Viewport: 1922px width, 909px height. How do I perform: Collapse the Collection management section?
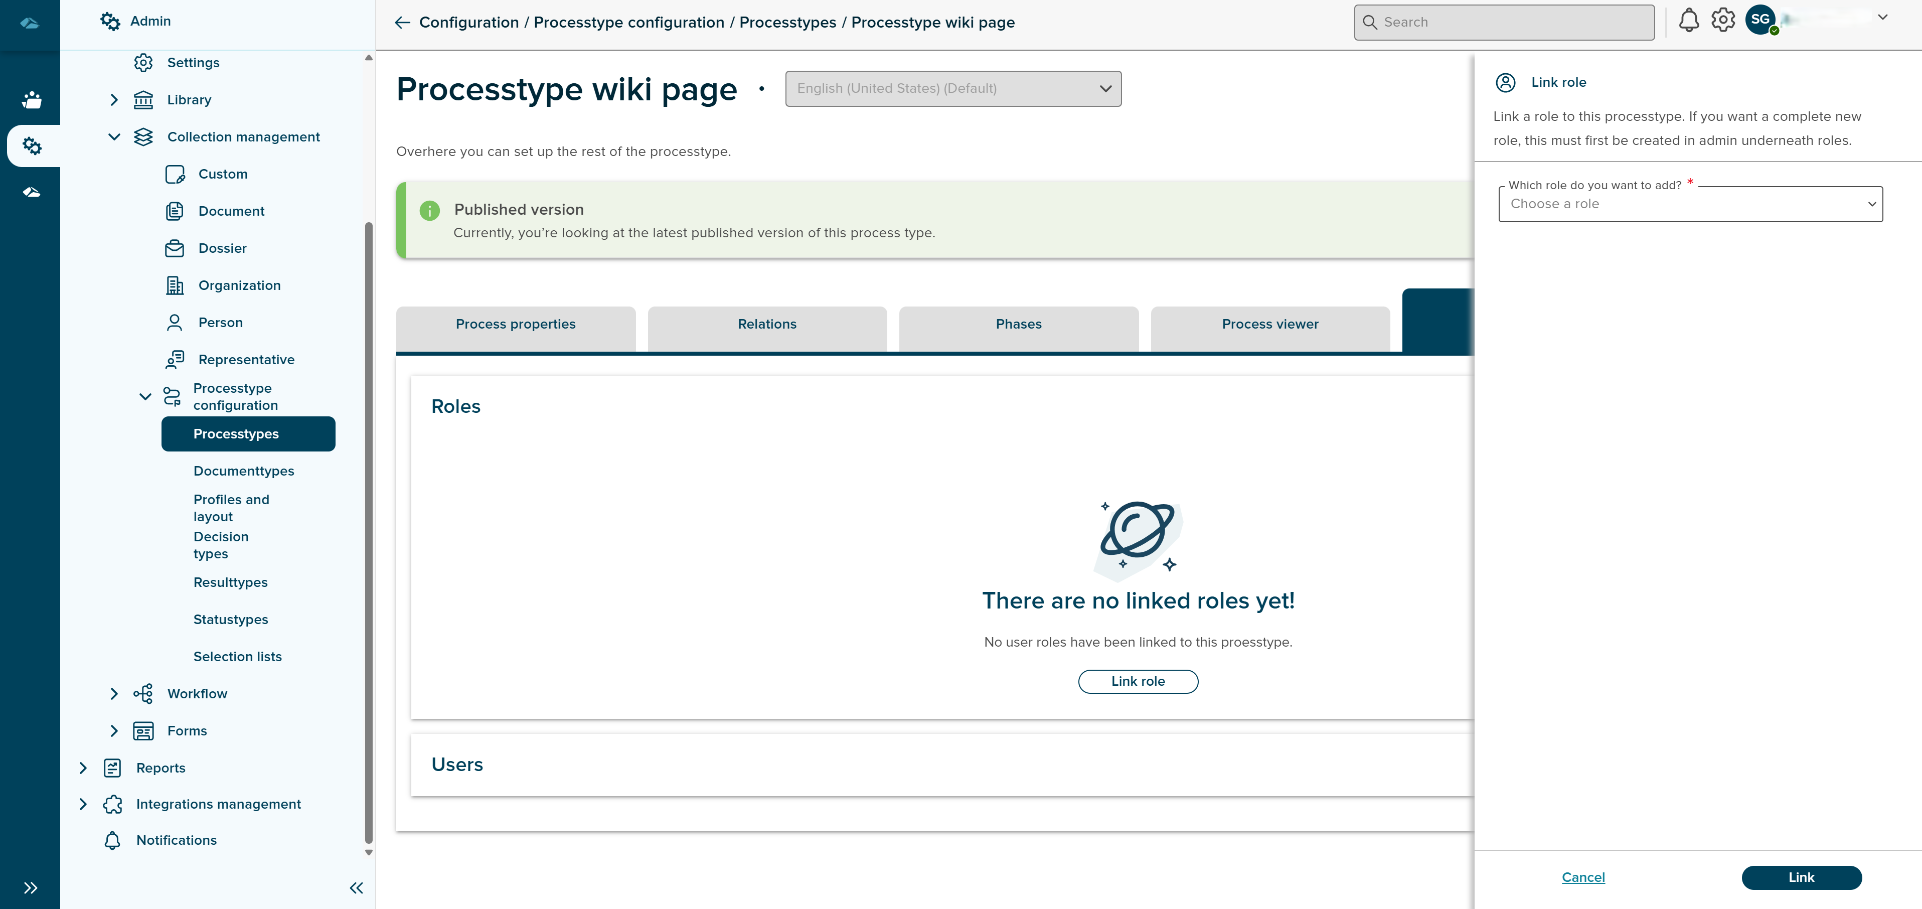click(113, 137)
